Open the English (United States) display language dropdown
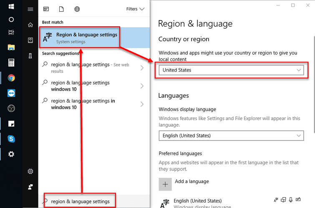 (231, 136)
